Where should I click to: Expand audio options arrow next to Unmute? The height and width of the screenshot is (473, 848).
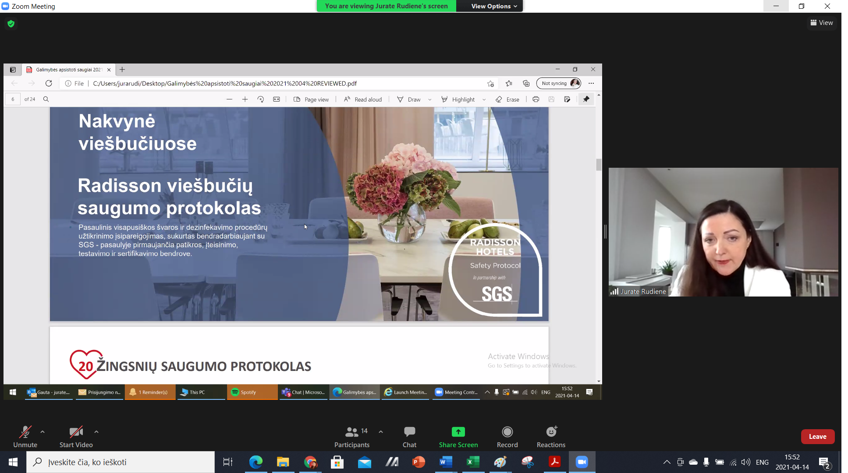click(43, 432)
